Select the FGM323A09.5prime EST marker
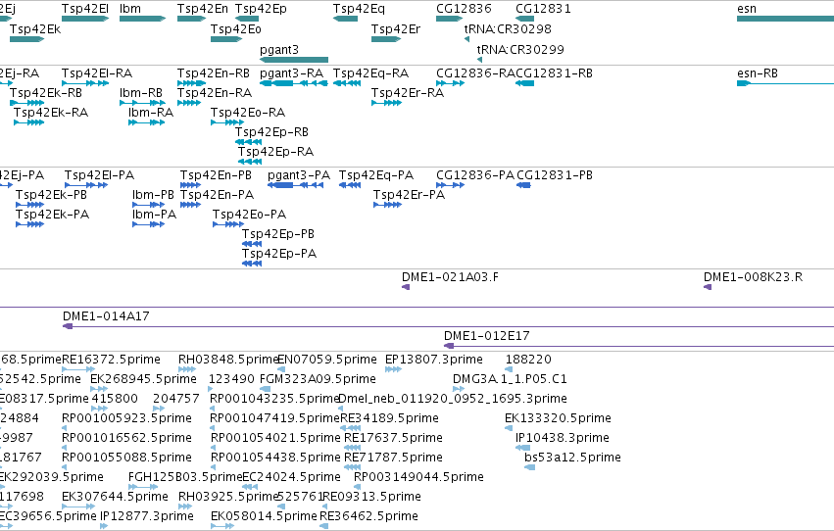Screen dimensions: 834x531 [265, 389]
